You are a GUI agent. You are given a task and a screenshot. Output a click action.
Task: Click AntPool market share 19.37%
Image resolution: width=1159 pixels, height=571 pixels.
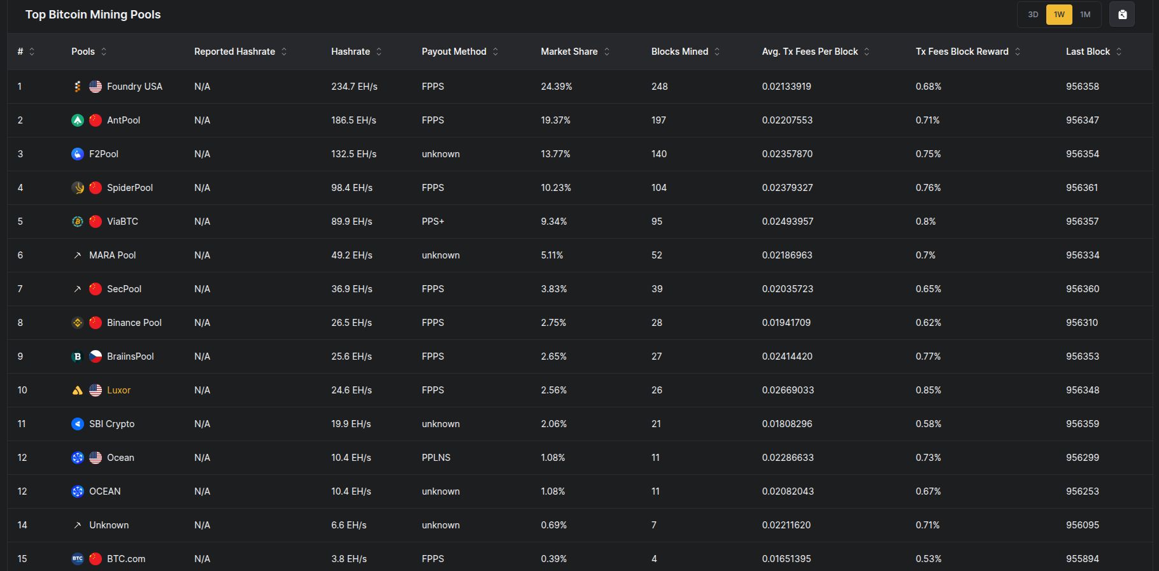point(555,120)
